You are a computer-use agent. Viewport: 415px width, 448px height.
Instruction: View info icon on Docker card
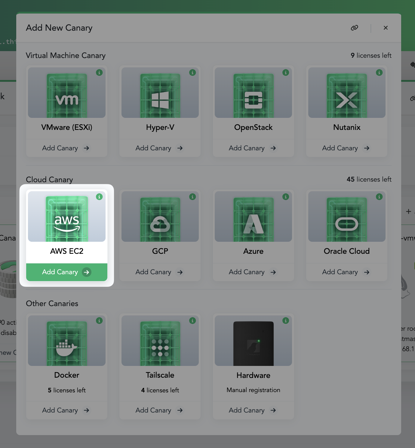click(x=99, y=321)
